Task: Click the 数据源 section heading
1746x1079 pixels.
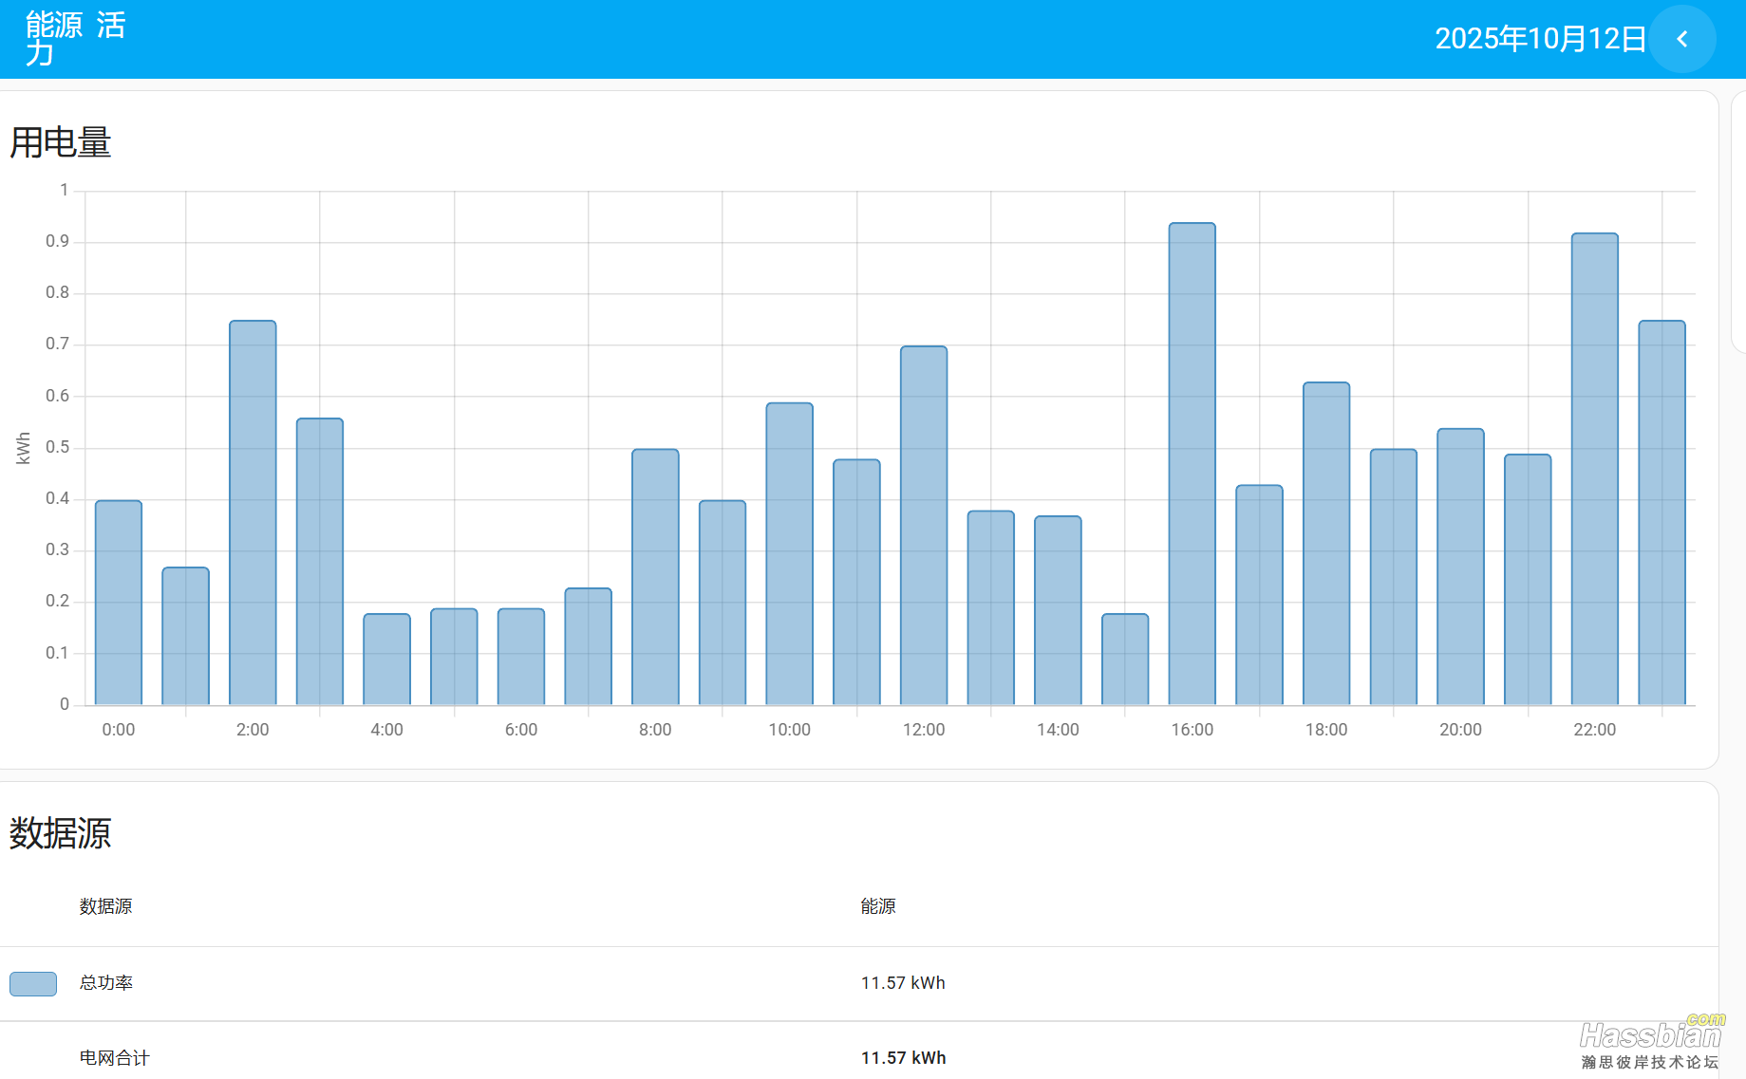Action: [61, 833]
